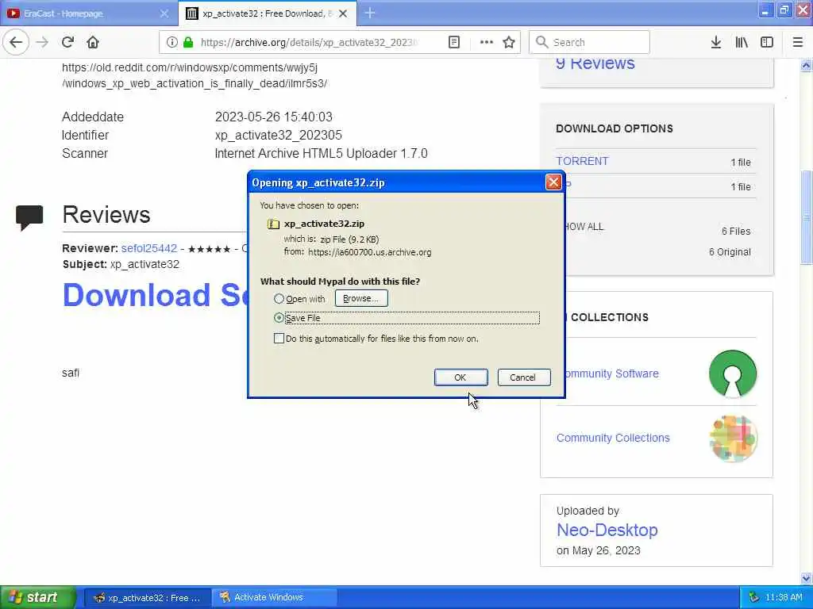The height and width of the screenshot is (609, 813).
Task: Click the Reviews speech bubble icon
Action: (x=29, y=217)
